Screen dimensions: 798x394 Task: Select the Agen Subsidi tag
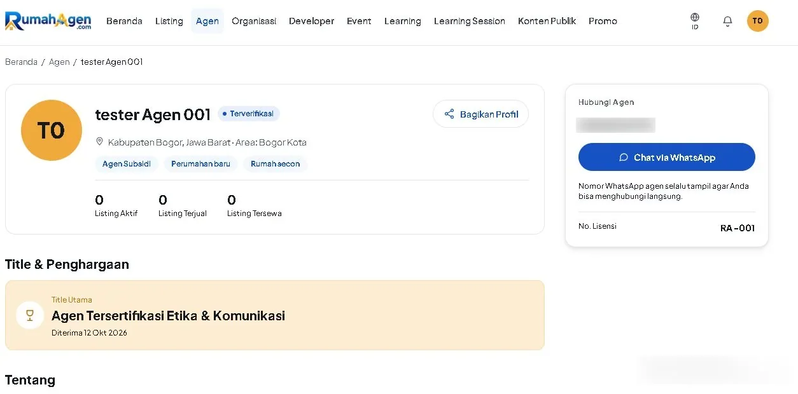click(x=127, y=164)
